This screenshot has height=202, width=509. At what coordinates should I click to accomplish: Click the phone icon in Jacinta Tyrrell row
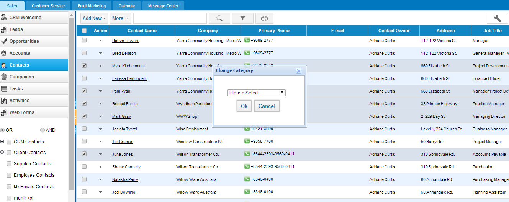tap(247, 129)
